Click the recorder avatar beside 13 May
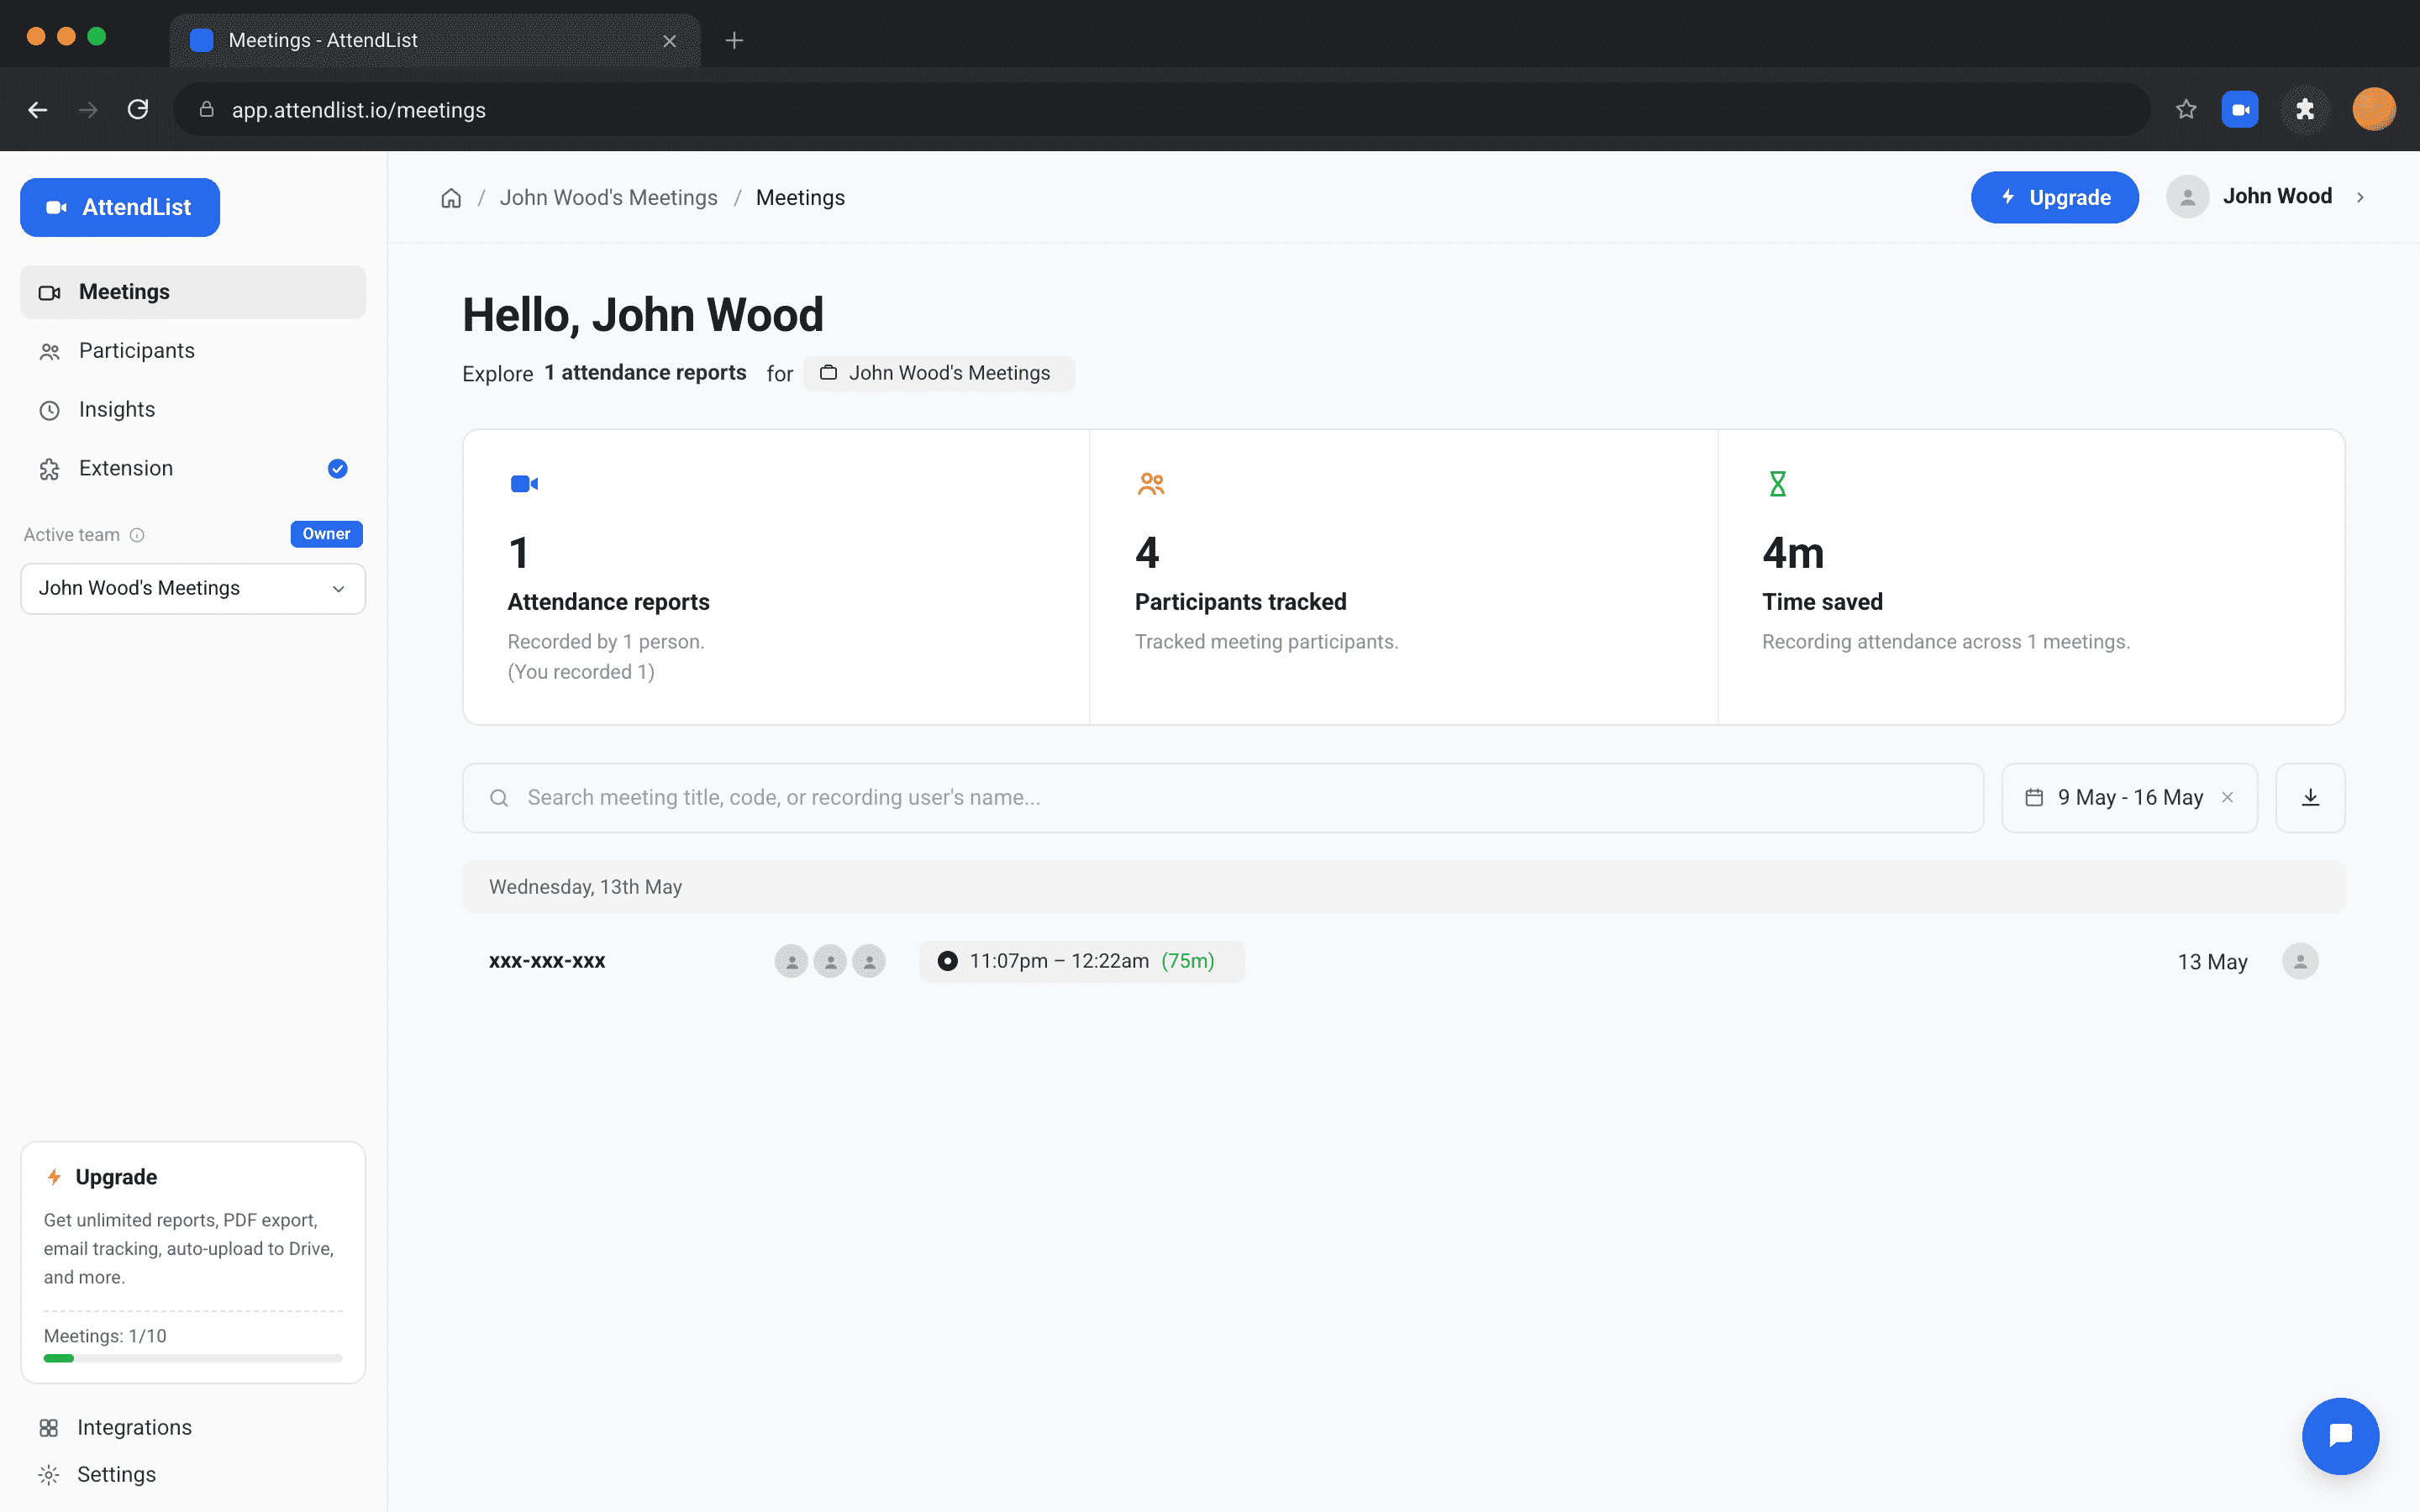Screen dimensions: 2420x1512 [x=2300, y=961]
